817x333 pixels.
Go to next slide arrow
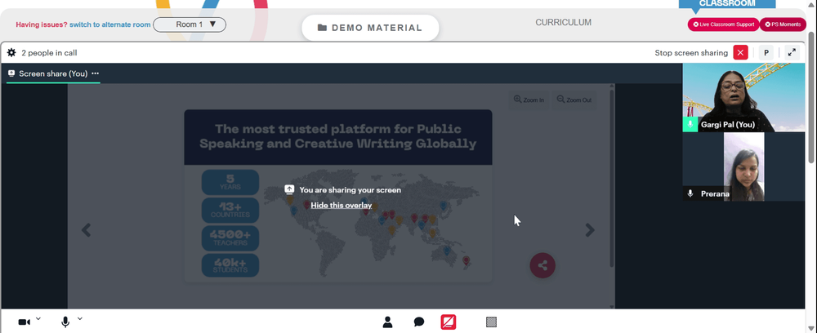589,230
